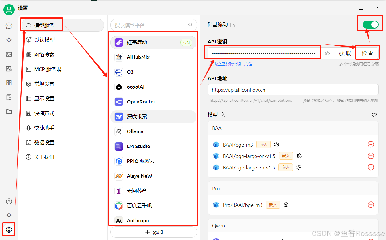The image size is (386, 240).
Task: Open settings gear for Pro/BAAI/bge-m3
Action: 286,205
